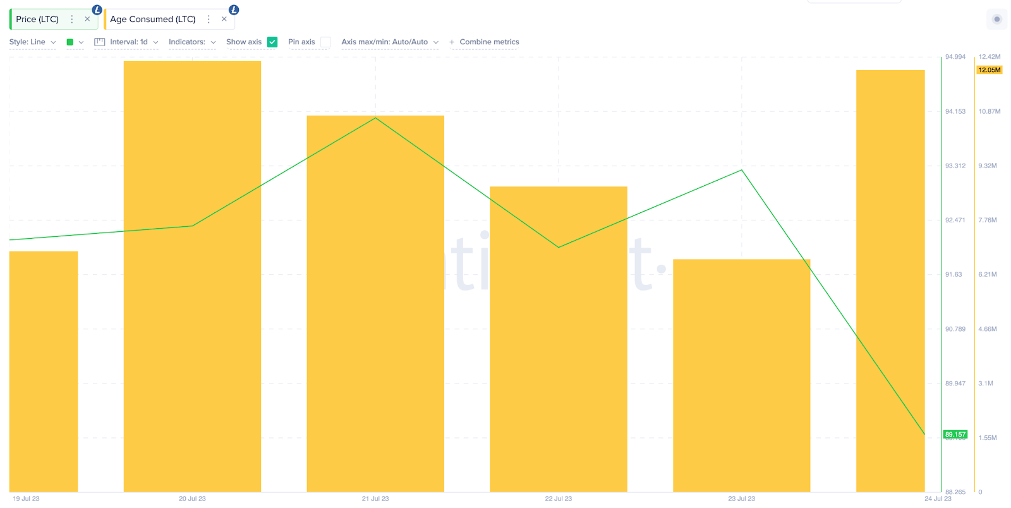
Task: Click the 24 Jul 23 bar
Action: 890,281
